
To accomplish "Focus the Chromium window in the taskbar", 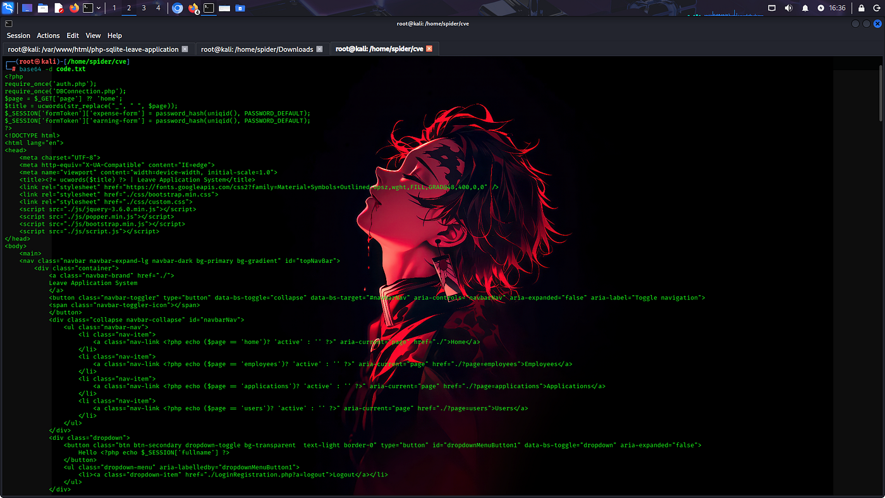I will [178, 8].
